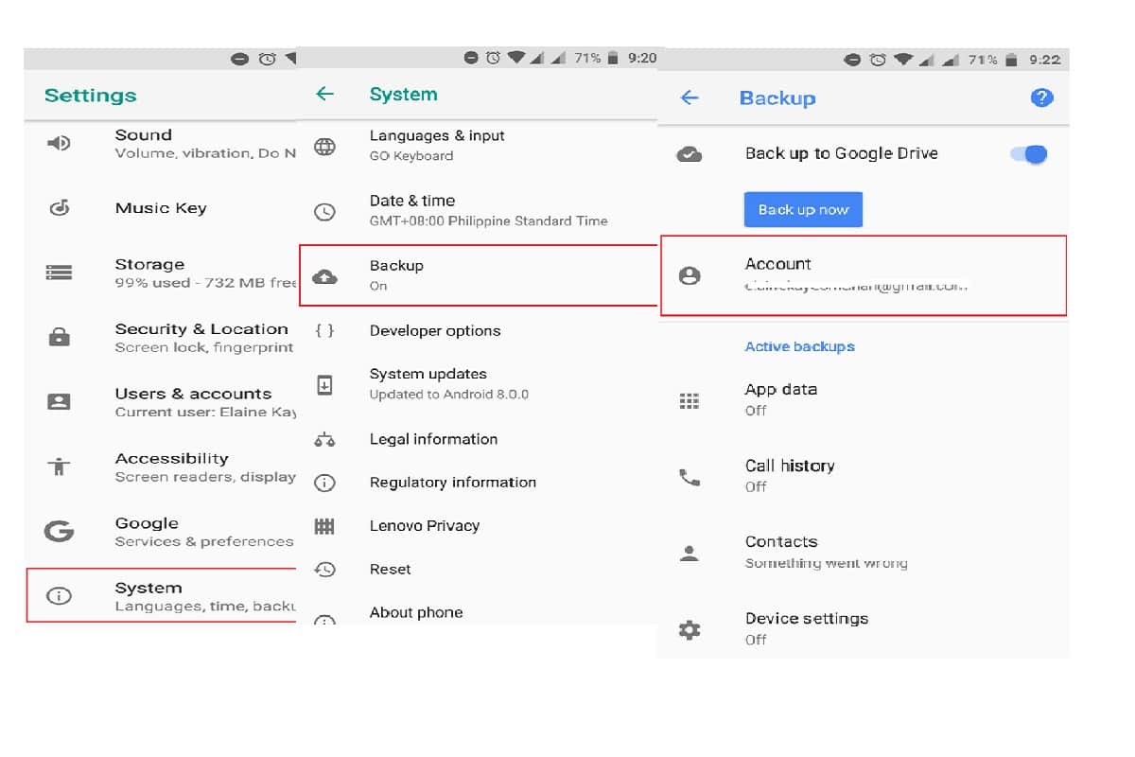Screen dimensions: 1135x757
Task: Tap the Regulatory information icon
Action: coord(324,483)
